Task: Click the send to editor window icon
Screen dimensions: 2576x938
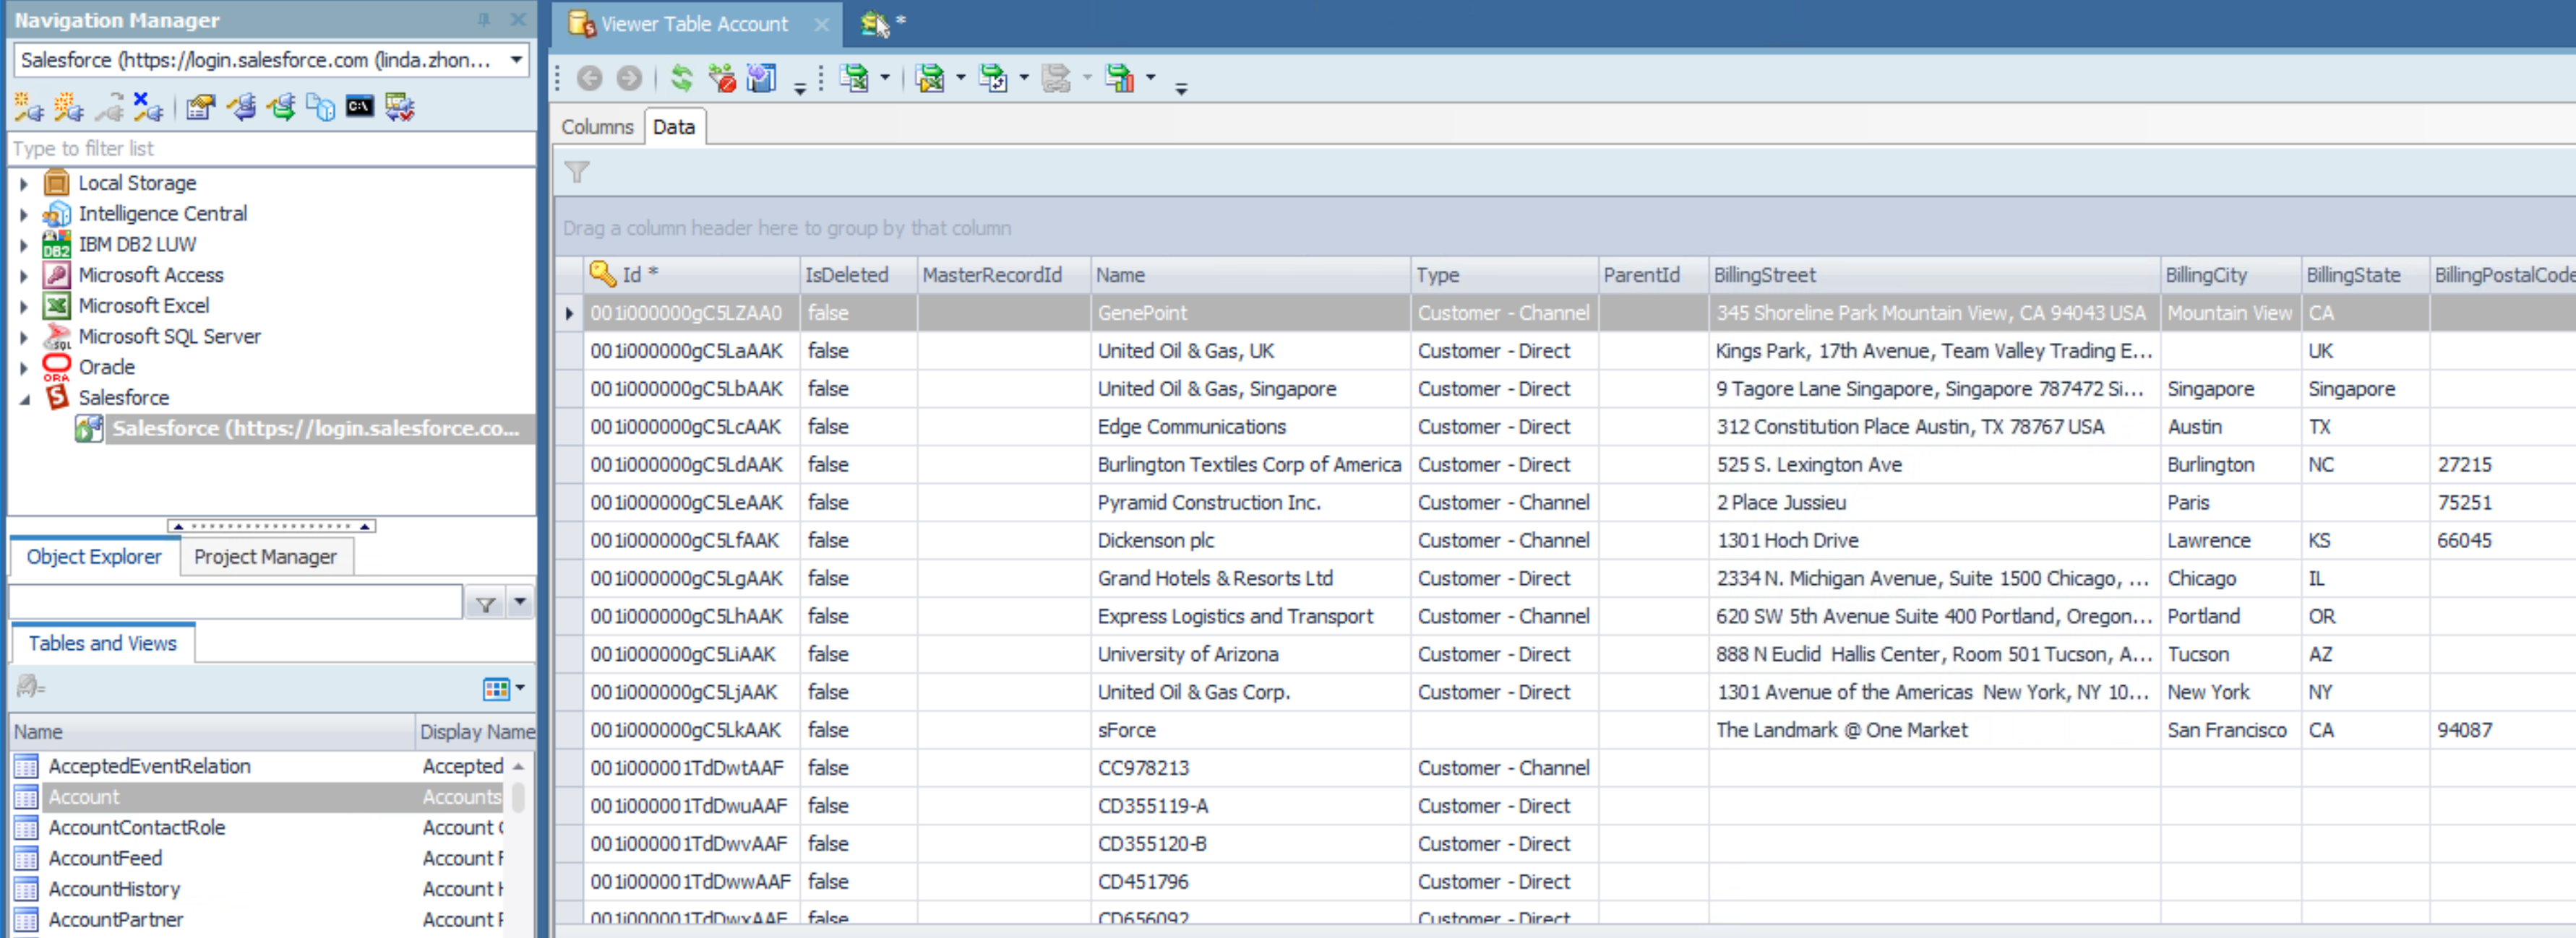Action: [x=761, y=78]
